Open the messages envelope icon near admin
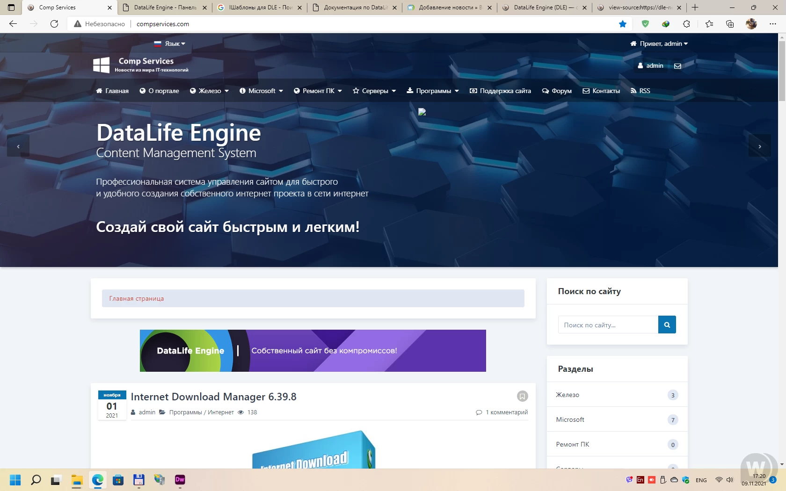 677,66
